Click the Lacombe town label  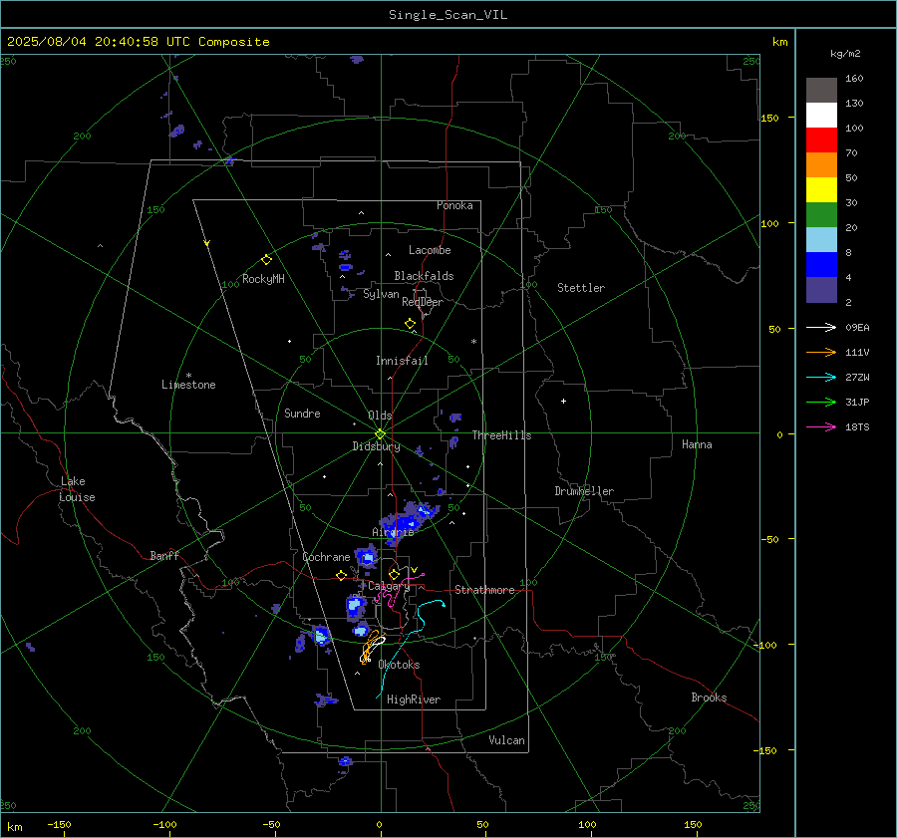tap(430, 250)
